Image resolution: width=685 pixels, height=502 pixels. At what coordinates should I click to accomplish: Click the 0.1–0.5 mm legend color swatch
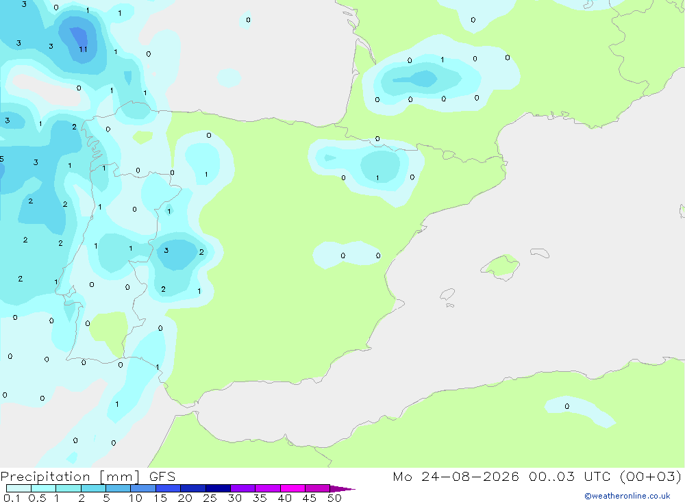(18, 488)
